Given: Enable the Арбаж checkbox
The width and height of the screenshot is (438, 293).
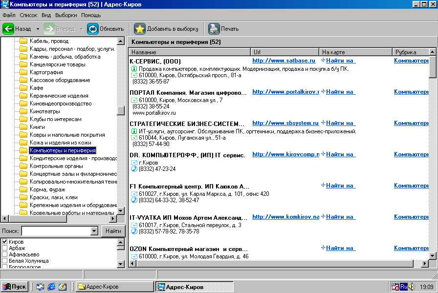Looking at the screenshot, I should 5,249.
